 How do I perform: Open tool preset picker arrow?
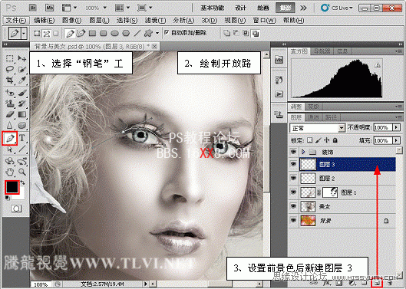[24, 34]
